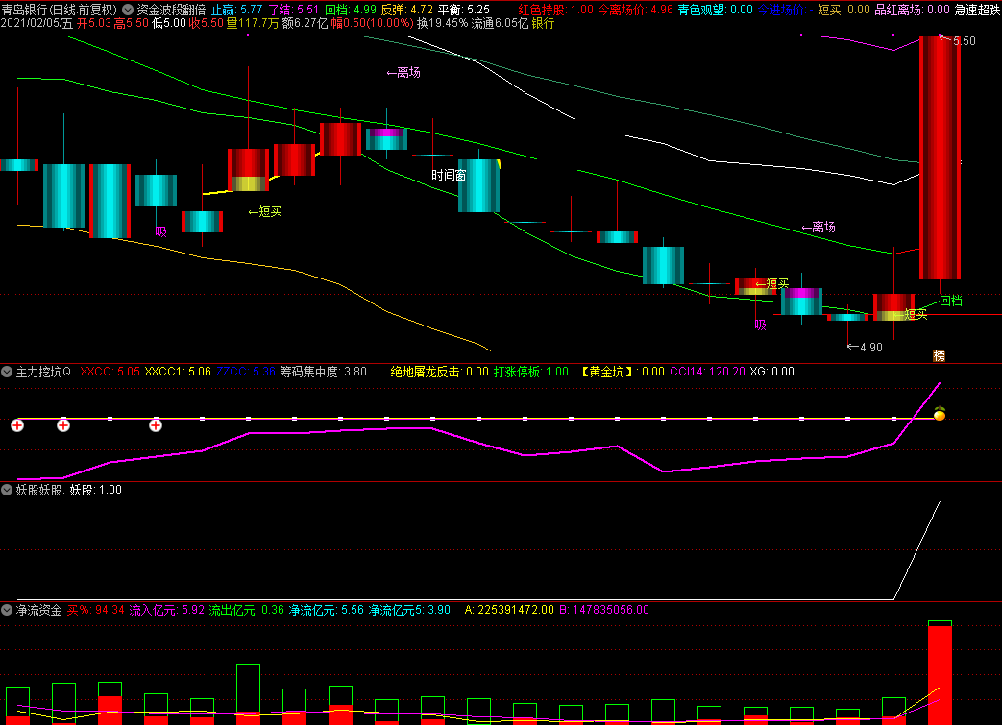Click the 主力挖坑Q indicator name
Viewport: 1002px width, 725px height.
click(43, 372)
